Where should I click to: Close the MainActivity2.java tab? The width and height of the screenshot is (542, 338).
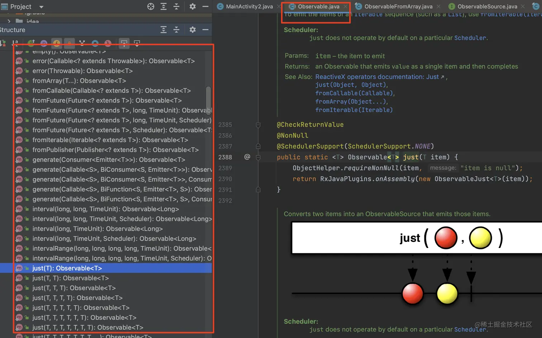pos(279,6)
